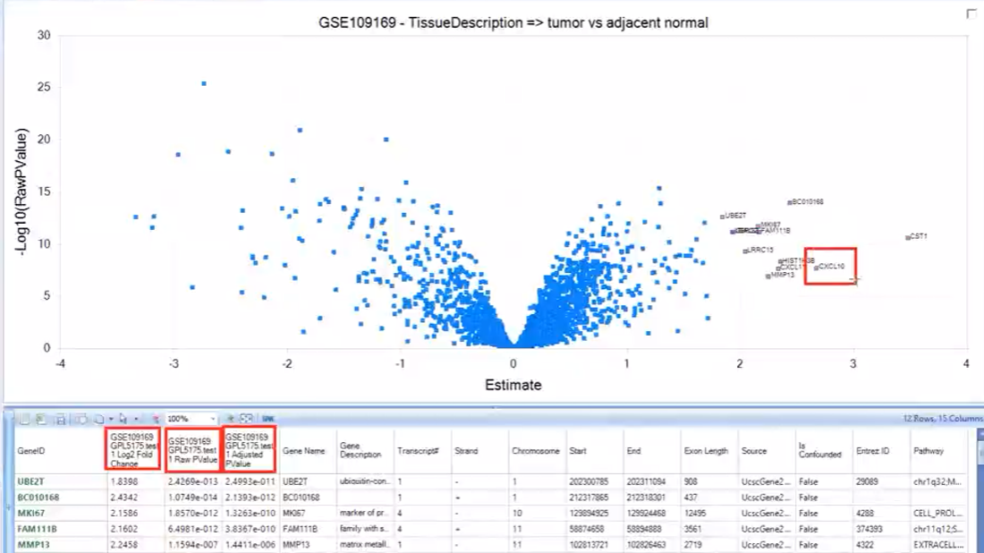Click the save icon in table toolbar
984x553 pixels.
click(x=61, y=419)
